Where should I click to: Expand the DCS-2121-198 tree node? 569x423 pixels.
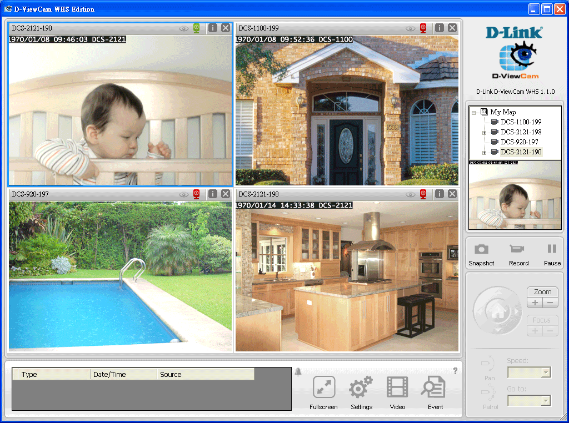click(x=484, y=132)
